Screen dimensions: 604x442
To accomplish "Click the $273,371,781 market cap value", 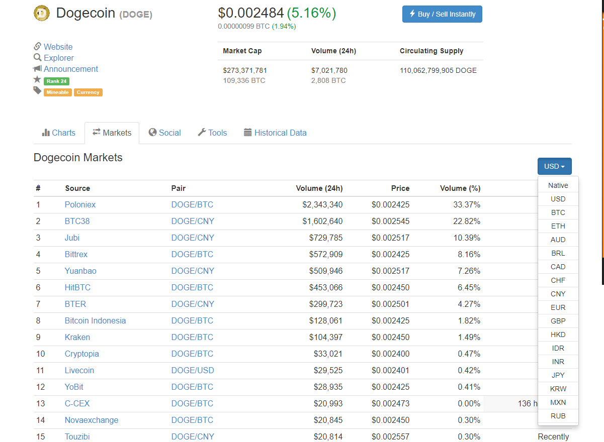I will coord(245,70).
